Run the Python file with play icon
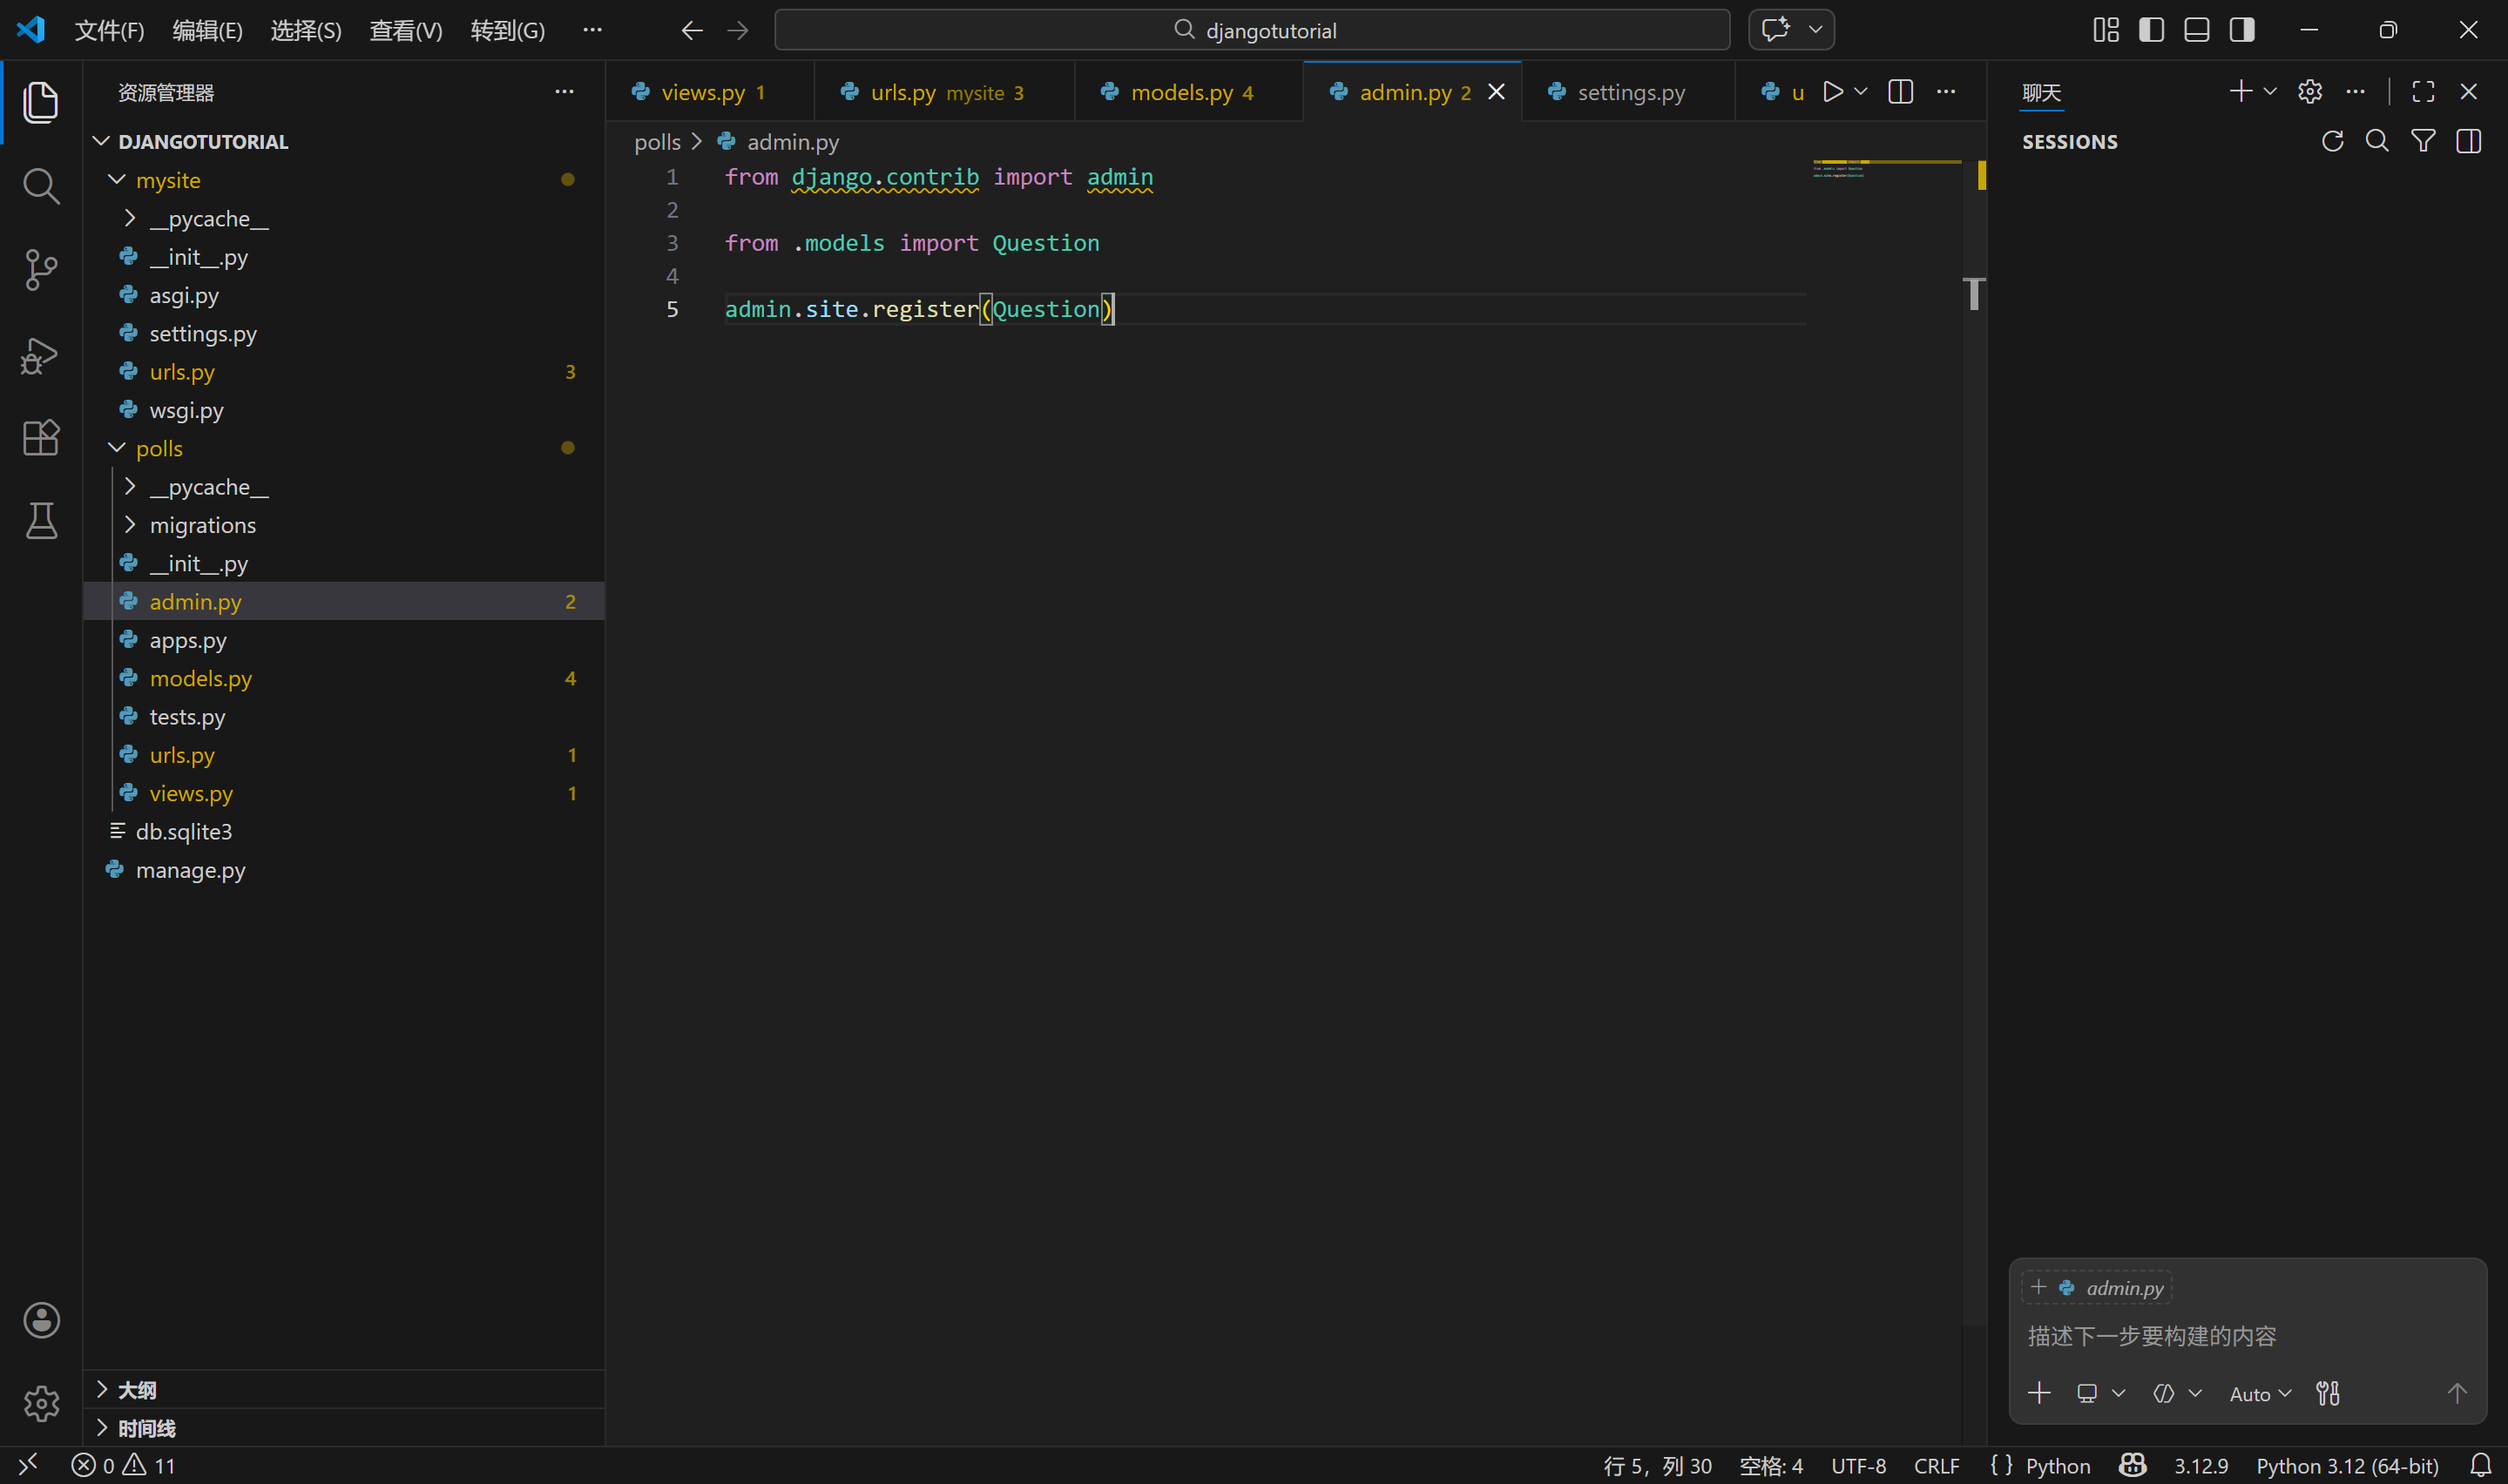 click(x=1832, y=92)
